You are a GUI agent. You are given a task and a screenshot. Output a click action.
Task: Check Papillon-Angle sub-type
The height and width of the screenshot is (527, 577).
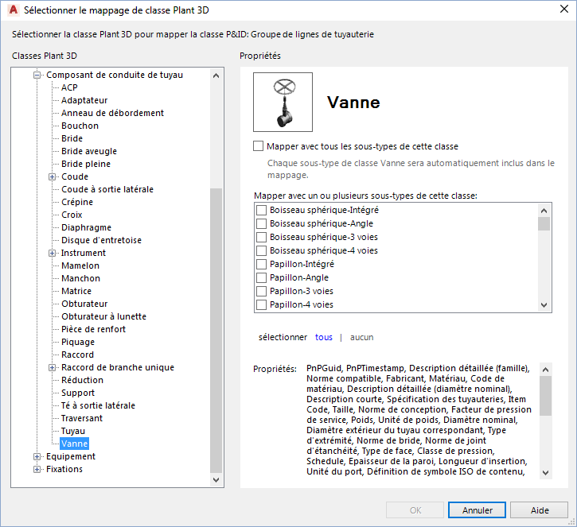(261, 277)
